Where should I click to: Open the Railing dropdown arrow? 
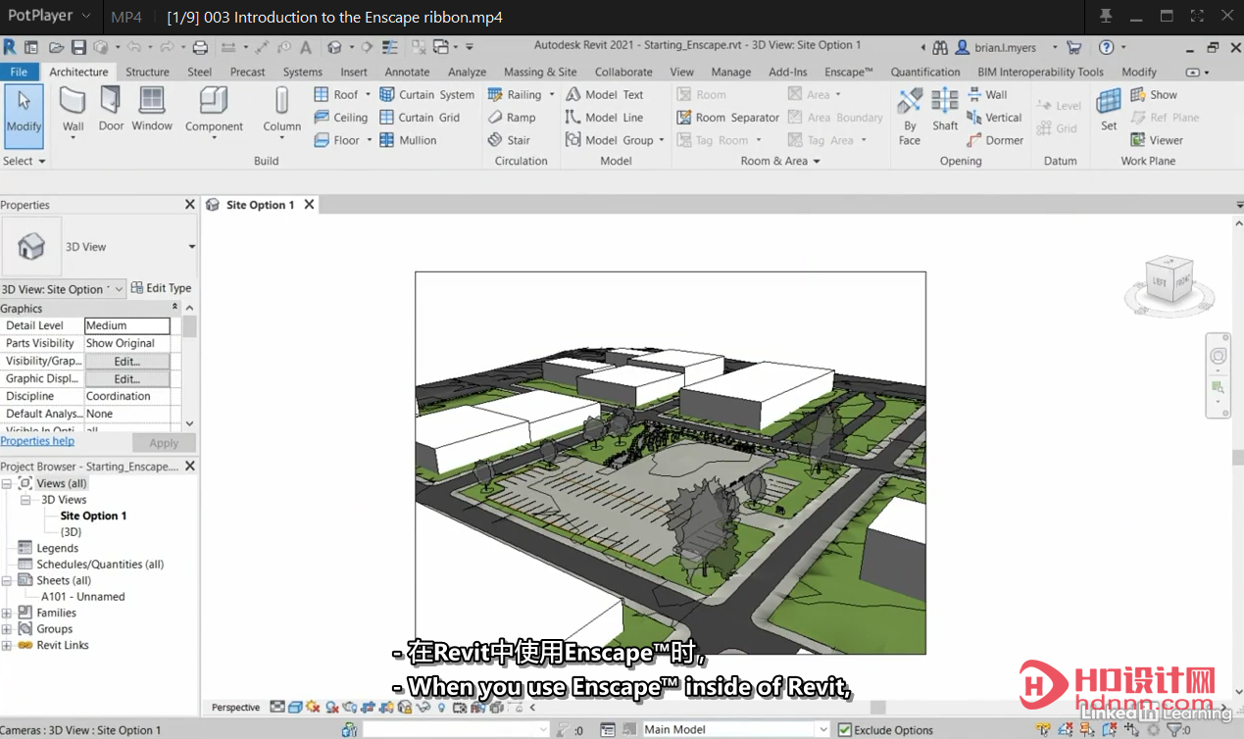tap(552, 95)
